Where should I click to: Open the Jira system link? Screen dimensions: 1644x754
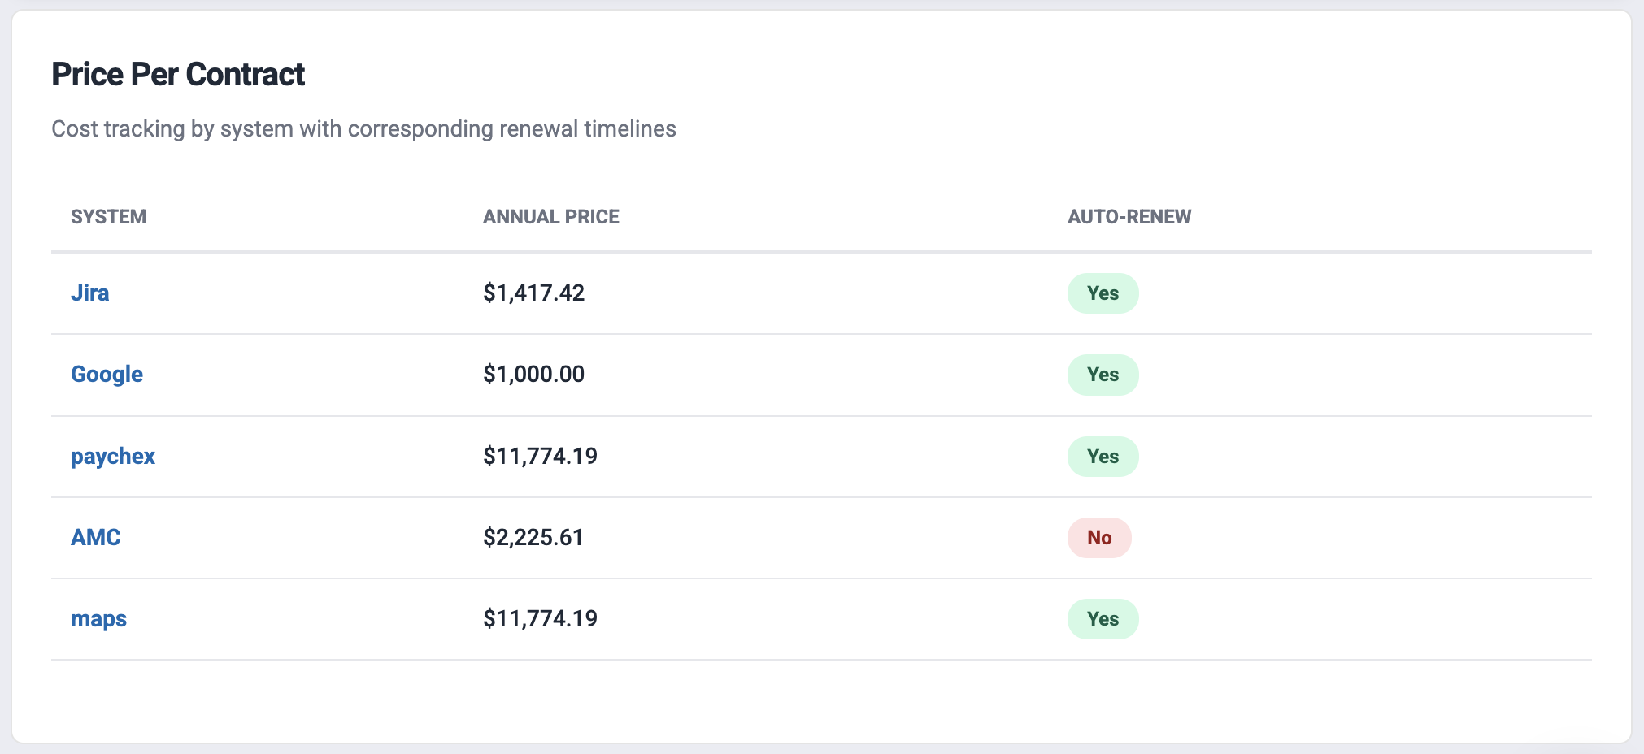coord(89,292)
